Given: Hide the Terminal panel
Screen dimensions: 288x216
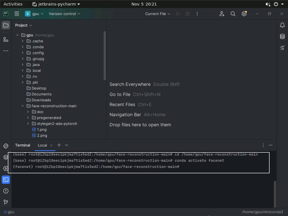Looking at the screenshot, I should [x=270, y=145].
